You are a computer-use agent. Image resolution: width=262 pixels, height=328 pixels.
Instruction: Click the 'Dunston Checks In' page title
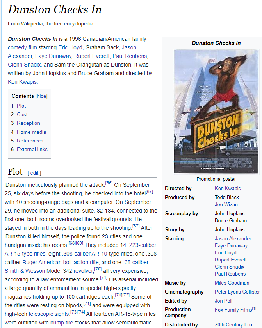(55, 10)
